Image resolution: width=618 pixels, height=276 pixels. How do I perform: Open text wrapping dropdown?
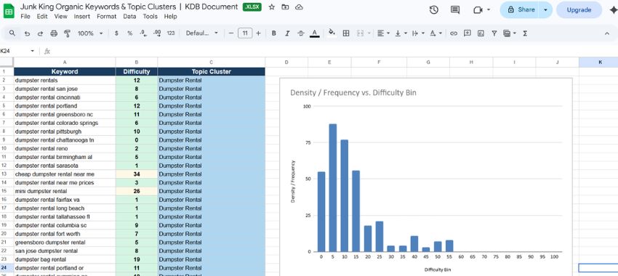(417, 33)
